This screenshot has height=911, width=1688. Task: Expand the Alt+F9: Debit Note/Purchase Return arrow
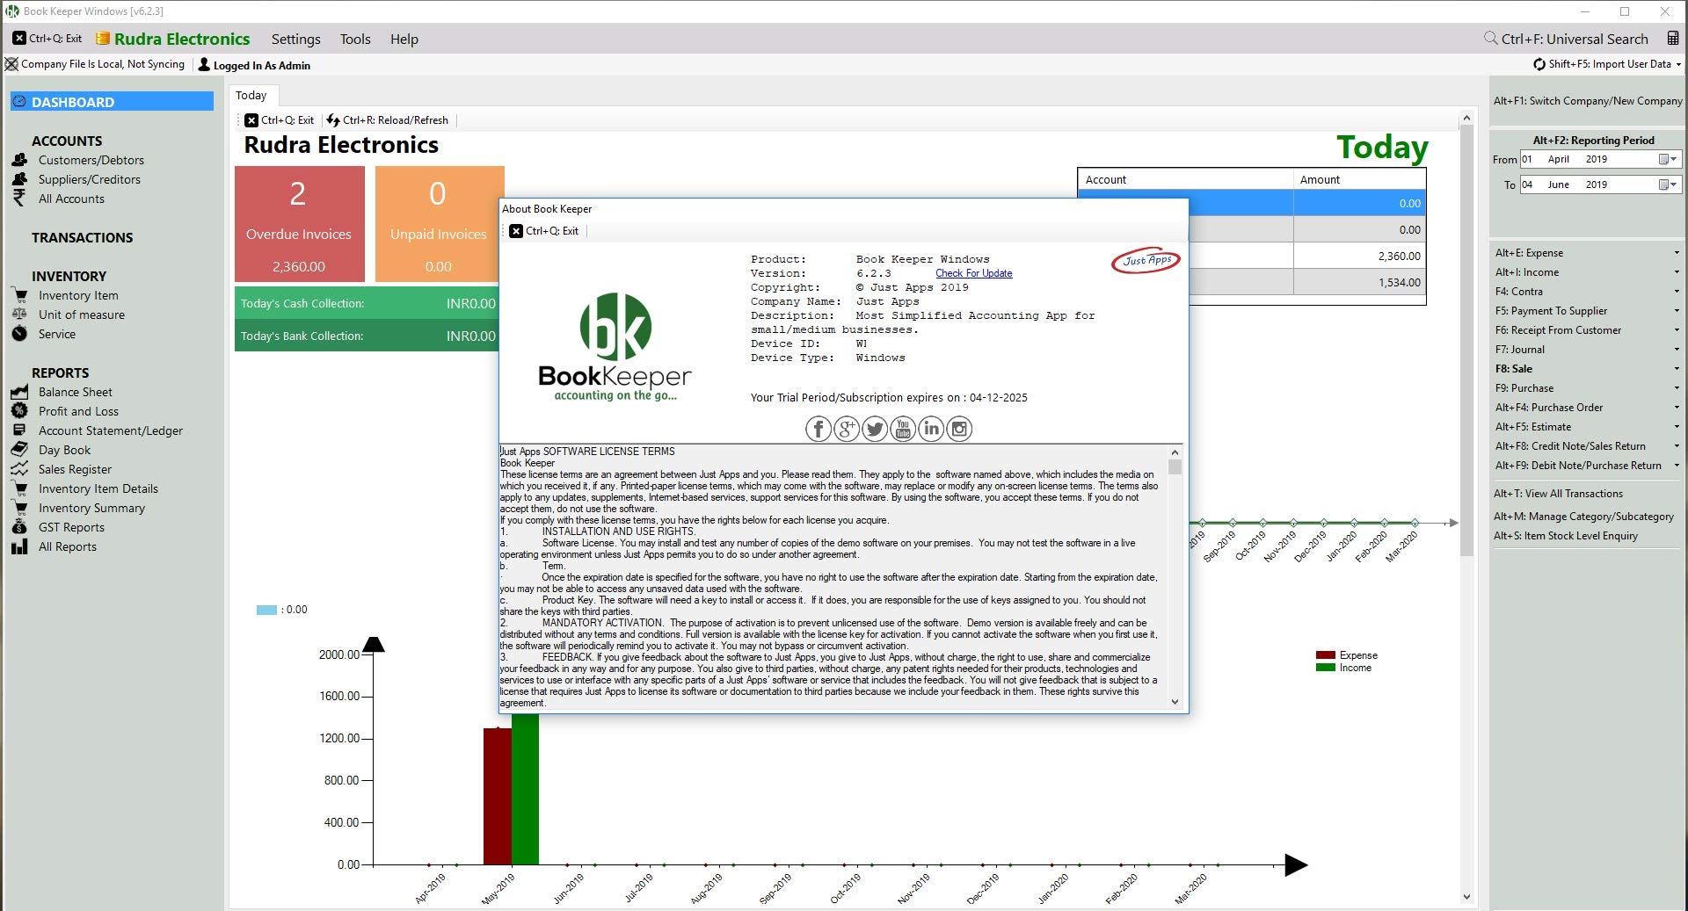pos(1677,466)
